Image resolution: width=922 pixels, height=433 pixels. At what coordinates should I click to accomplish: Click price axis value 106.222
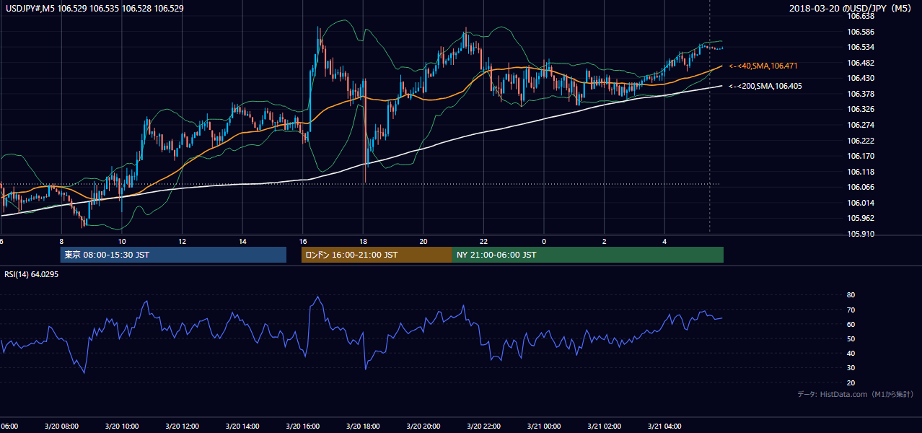(x=861, y=141)
